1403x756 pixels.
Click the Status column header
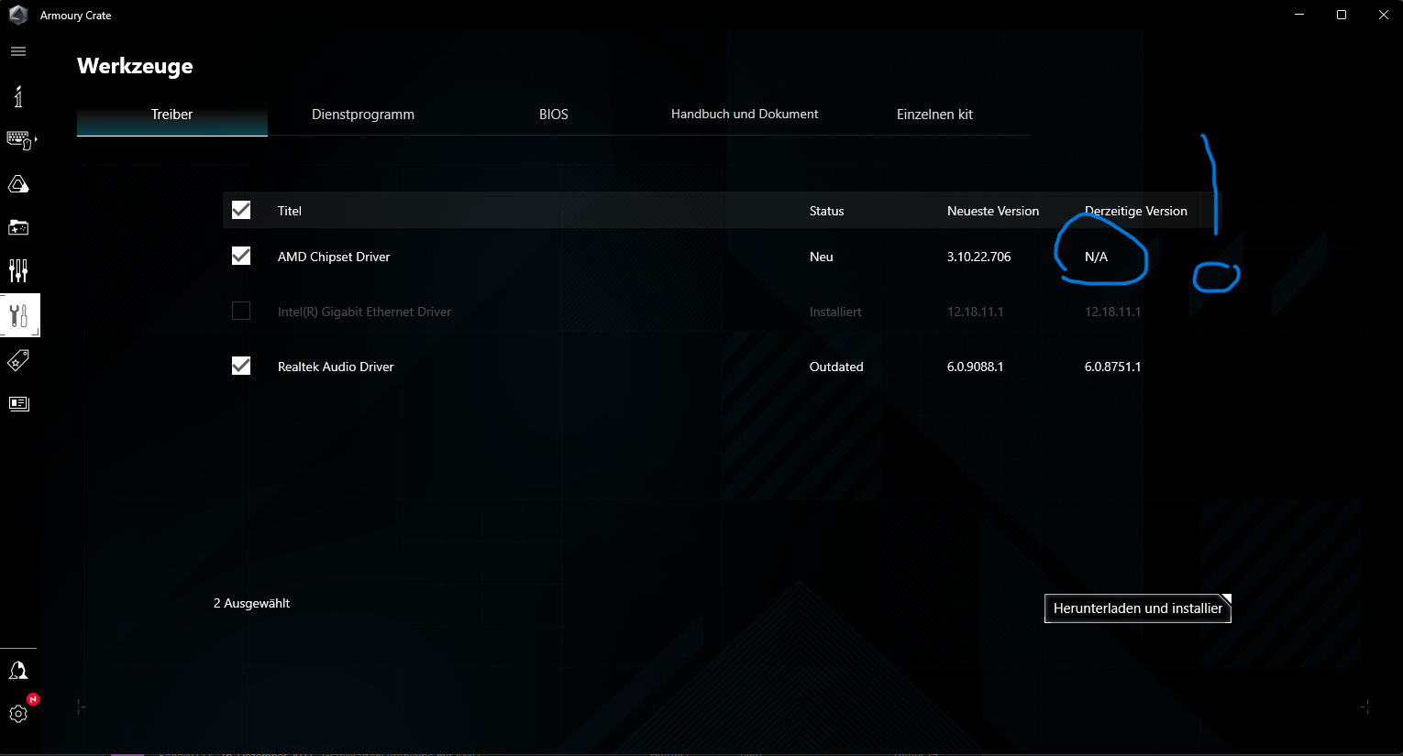[x=826, y=211]
